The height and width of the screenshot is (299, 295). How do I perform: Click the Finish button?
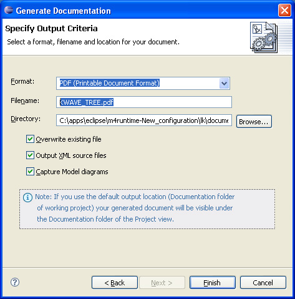click(213, 283)
